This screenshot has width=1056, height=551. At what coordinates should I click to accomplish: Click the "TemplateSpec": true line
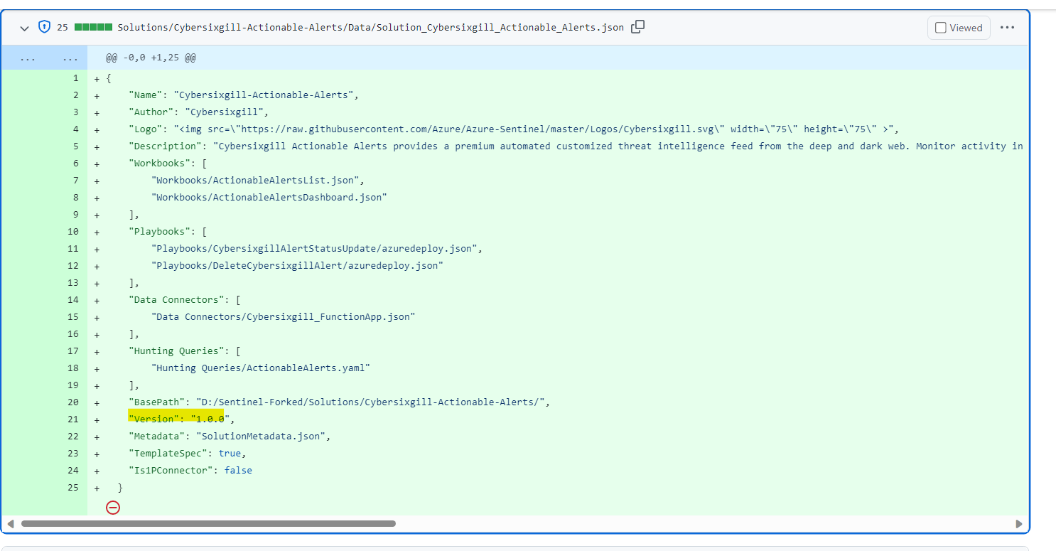pos(188,454)
